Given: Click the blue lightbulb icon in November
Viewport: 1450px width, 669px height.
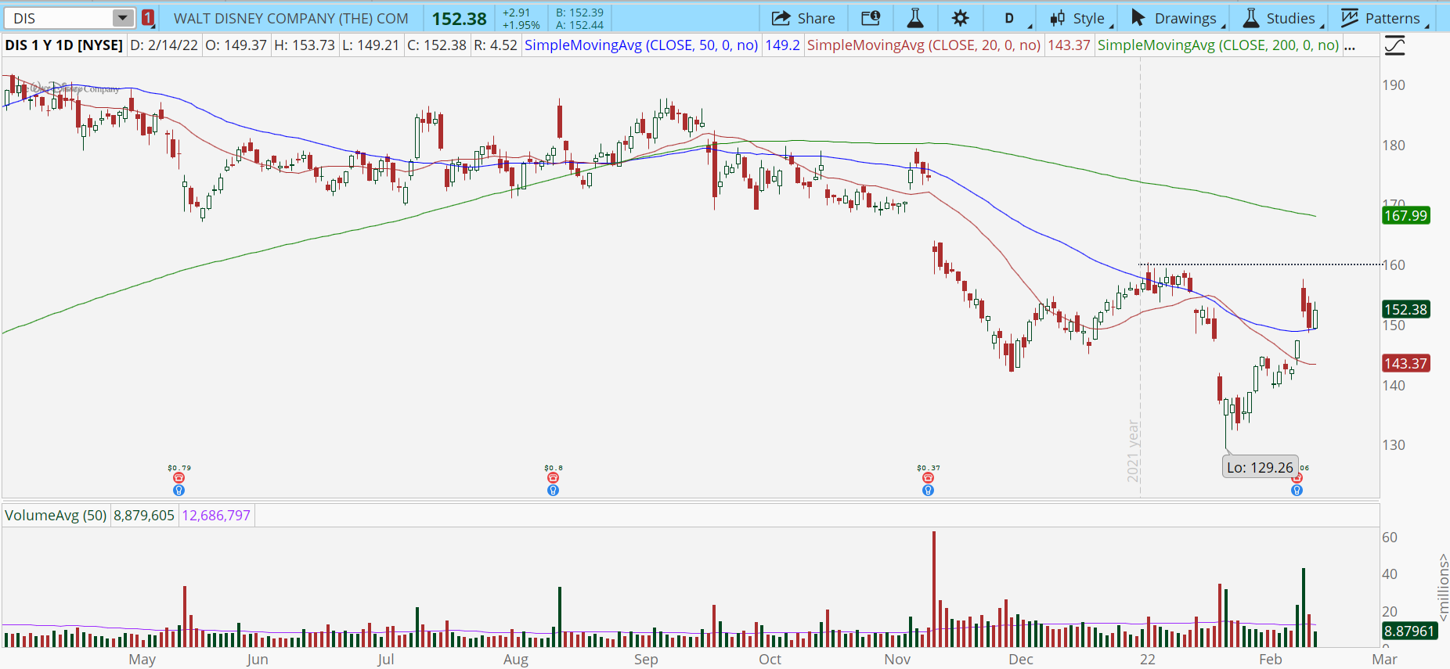Looking at the screenshot, I should point(928,491).
